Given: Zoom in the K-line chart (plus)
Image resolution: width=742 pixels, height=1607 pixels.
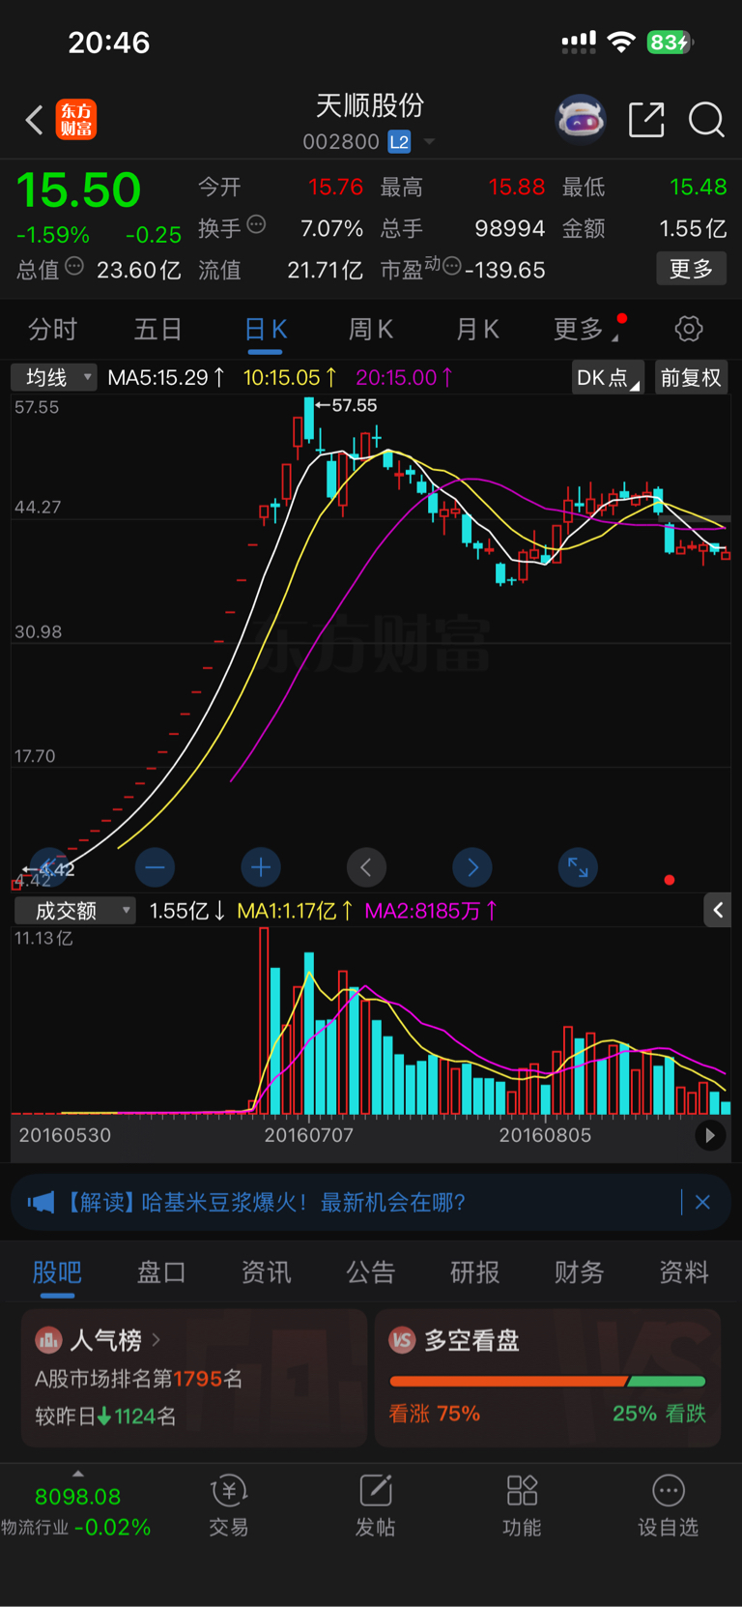Looking at the screenshot, I should point(261,867).
